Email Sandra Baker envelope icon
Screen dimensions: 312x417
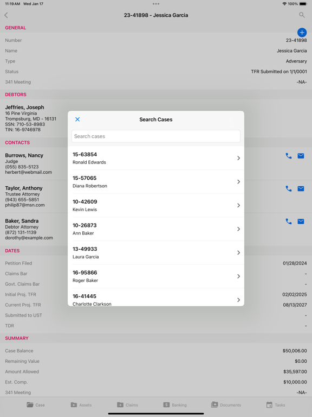coord(301,222)
